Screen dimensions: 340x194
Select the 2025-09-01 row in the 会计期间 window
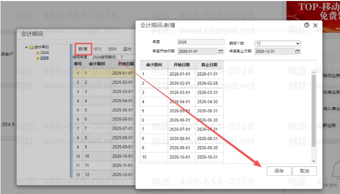[104, 147]
